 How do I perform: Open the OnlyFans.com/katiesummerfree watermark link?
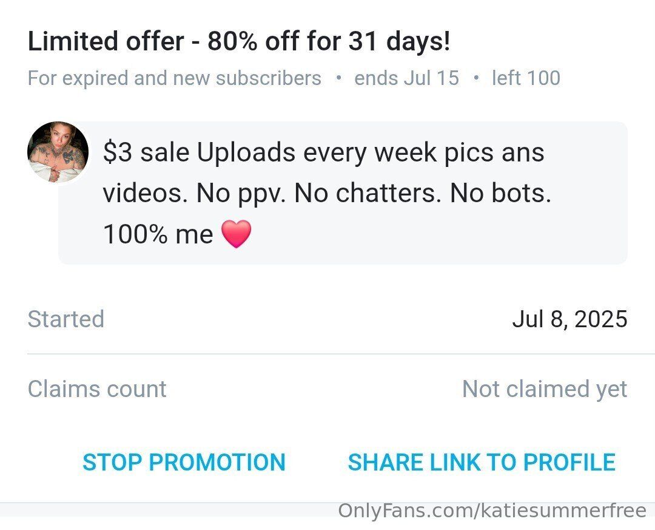(492, 511)
